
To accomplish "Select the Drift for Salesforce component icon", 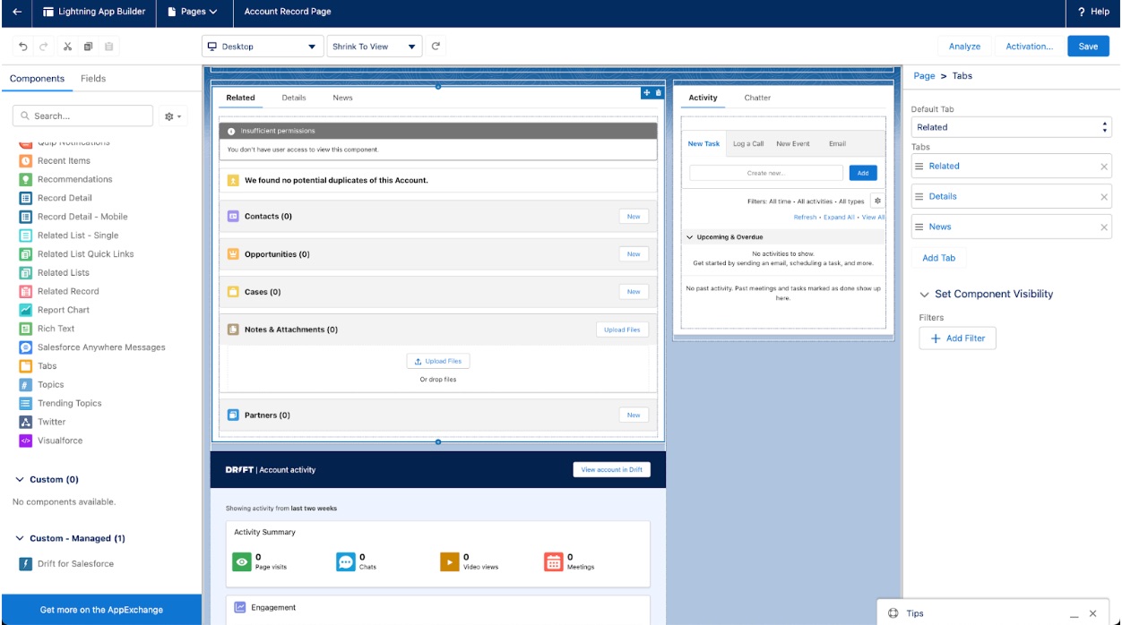I will pyautogui.click(x=26, y=564).
